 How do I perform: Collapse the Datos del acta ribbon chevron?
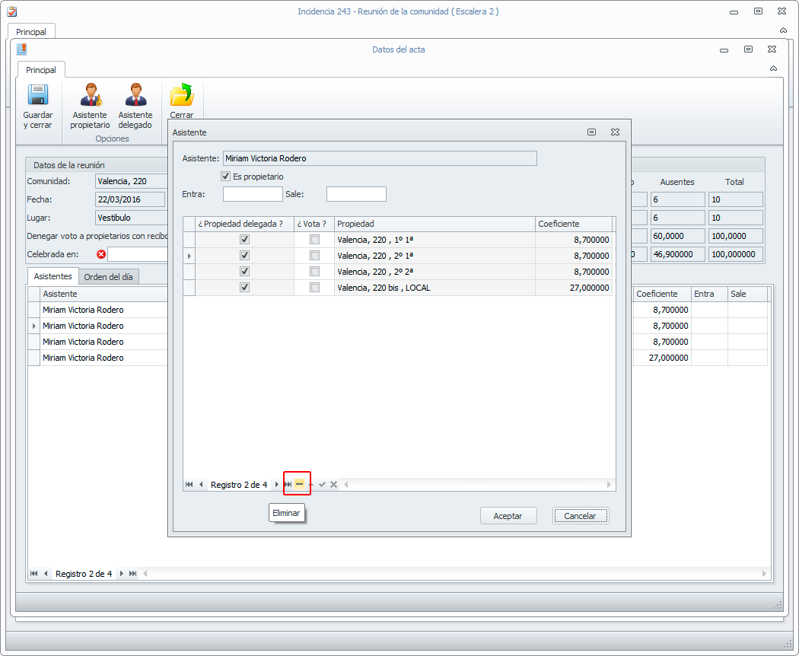pyautogui.click(x=774, y=68)
